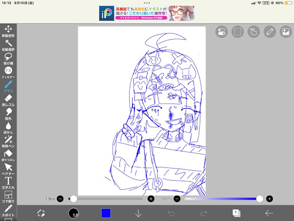The width and height of the screenshot is (294, 221).
Task: Tap the back arrow to exit canvas
Action: point(269,213)
